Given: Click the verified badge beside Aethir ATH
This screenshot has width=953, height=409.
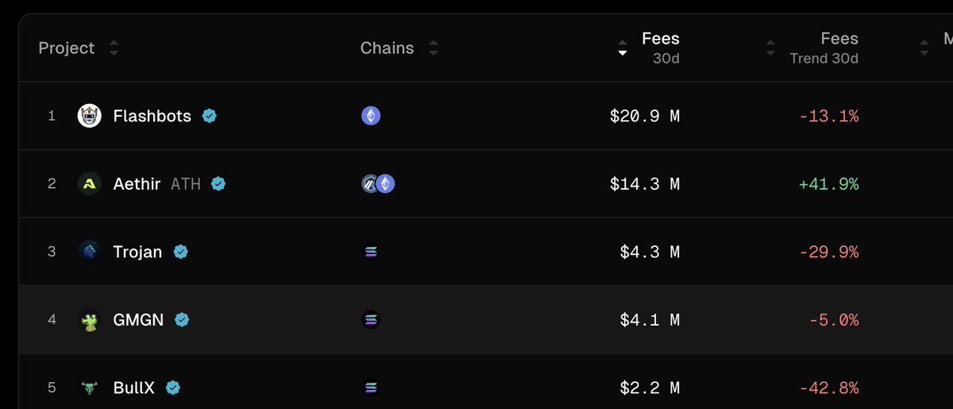Looking at the screenshot, I should point(218,184).
